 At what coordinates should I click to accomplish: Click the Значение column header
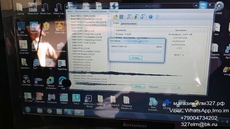click(x=181, y=30)
